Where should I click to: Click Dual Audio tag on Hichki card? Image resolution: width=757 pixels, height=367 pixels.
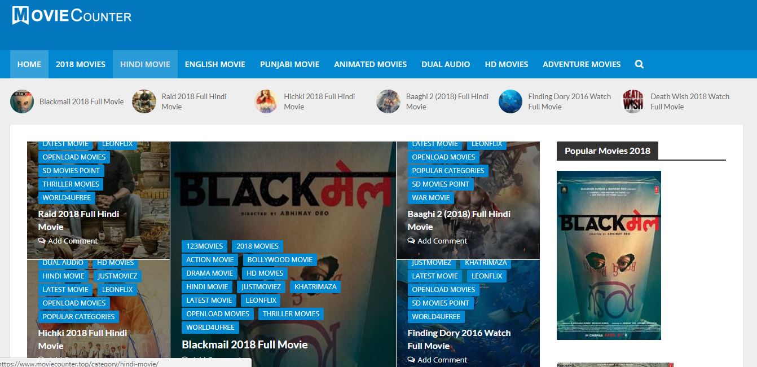pos(63,263)
